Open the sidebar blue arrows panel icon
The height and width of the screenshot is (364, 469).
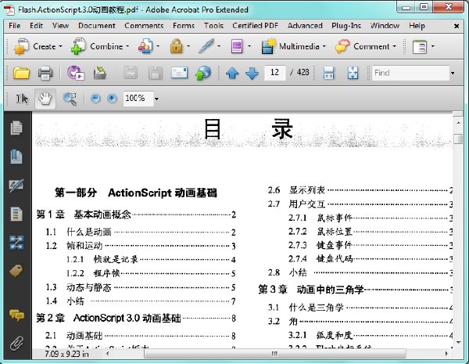[16, 243]
